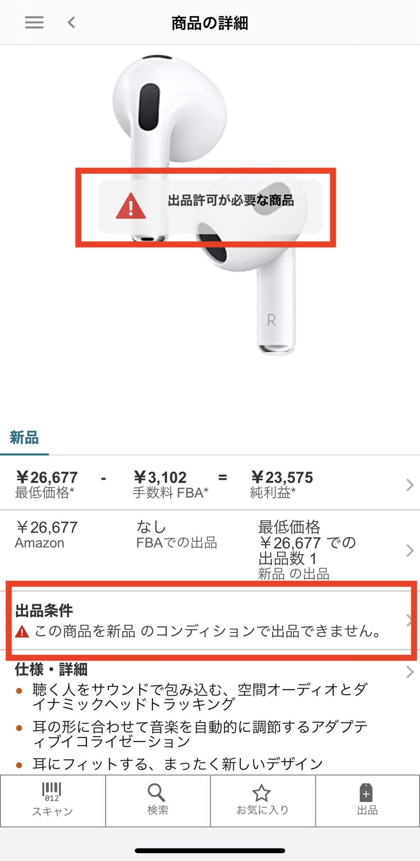The width and height of the screenshot is (420, 861).
Task: Expand the Amazon offers row chevron
Action: pos(410,551)
